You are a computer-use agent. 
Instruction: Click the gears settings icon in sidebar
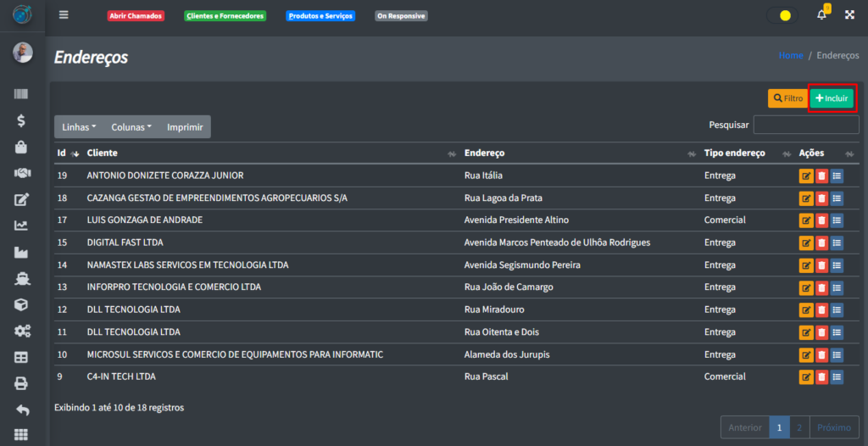coord(22,331)
